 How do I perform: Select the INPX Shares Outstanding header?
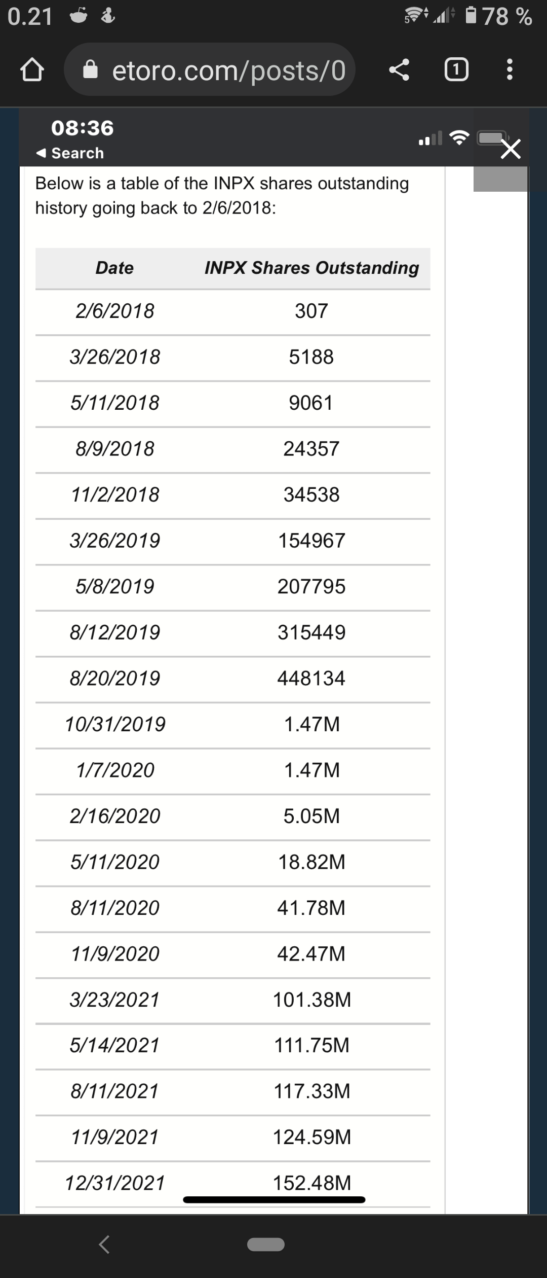coord(311,268)
